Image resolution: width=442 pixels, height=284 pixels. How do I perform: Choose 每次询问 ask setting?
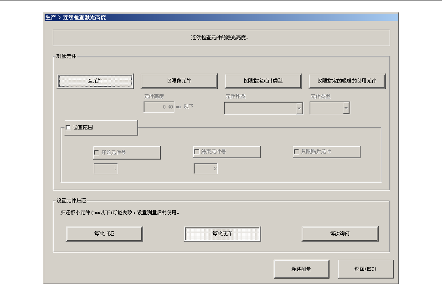(x=340, y=233)
